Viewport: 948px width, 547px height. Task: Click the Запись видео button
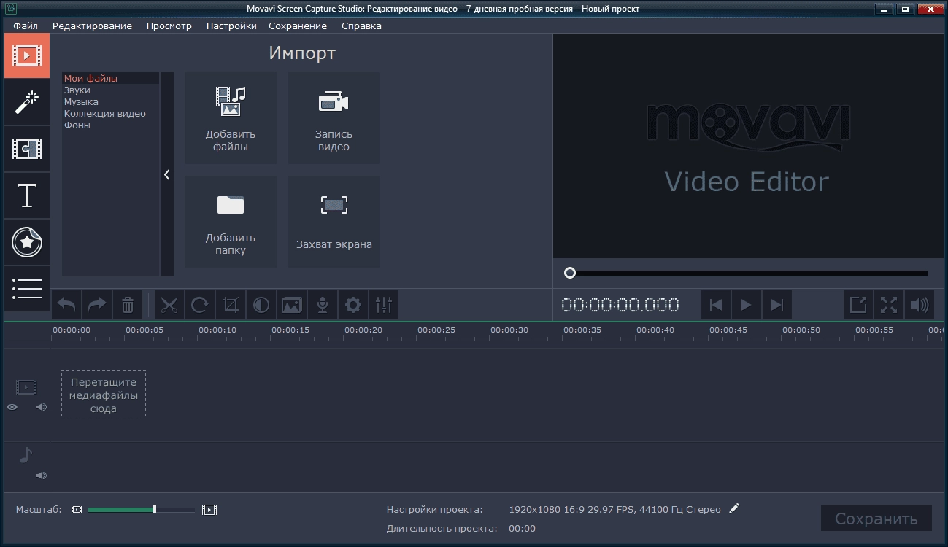click(x=334, y=118)
